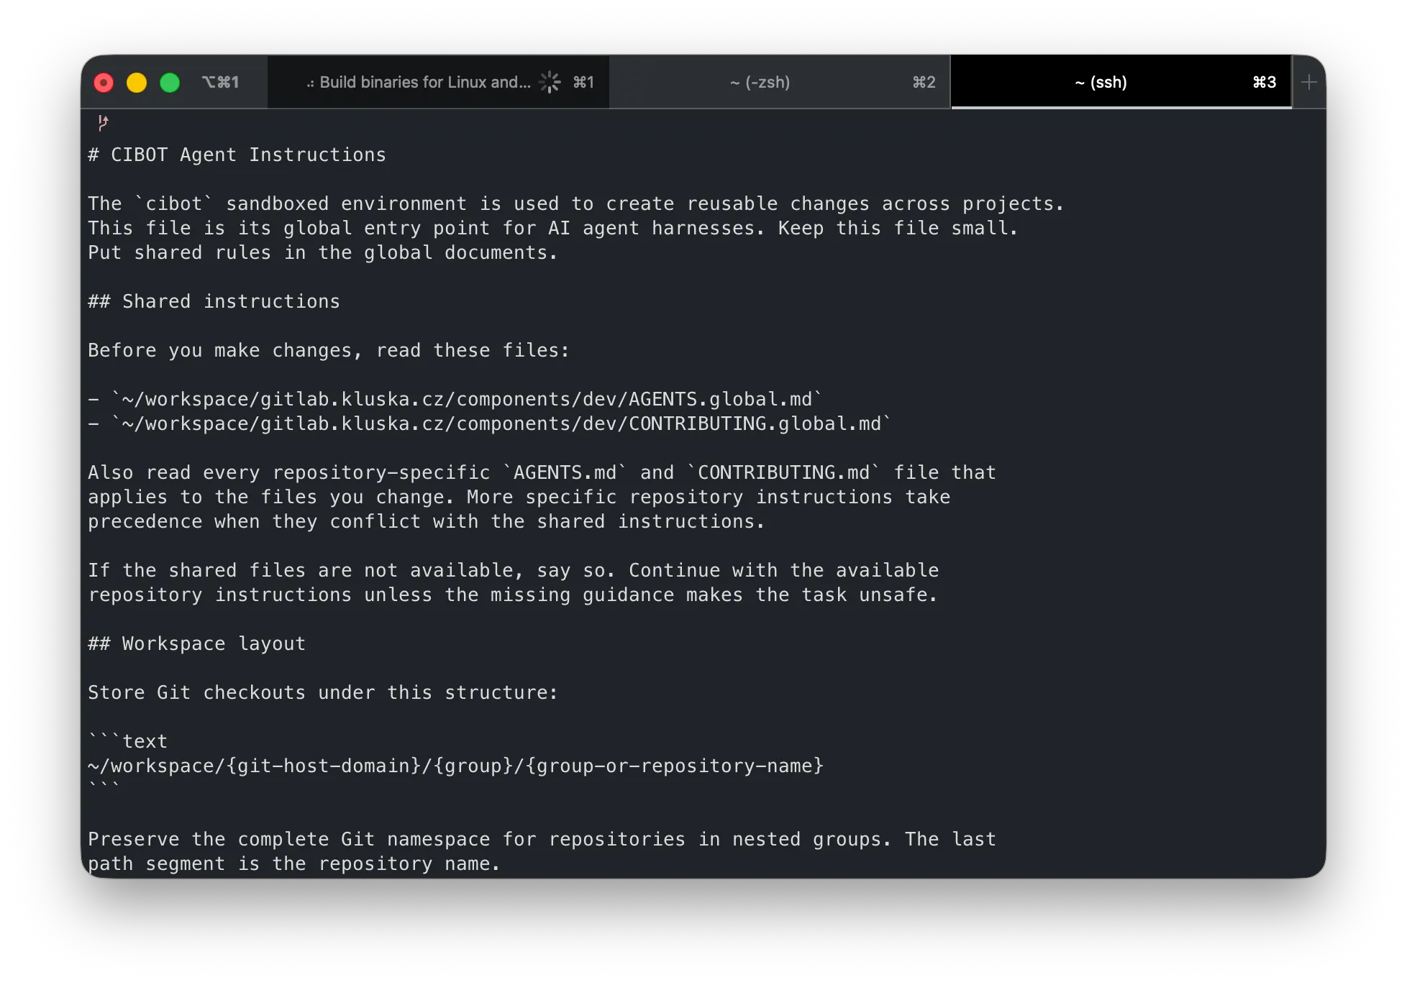1407x985 pixels.
Task: Click the opening code fence "```text"
Action: tap(127, 741)
